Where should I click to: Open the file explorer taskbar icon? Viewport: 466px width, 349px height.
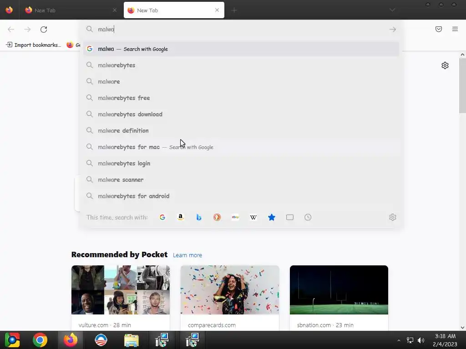pos(132,340)
